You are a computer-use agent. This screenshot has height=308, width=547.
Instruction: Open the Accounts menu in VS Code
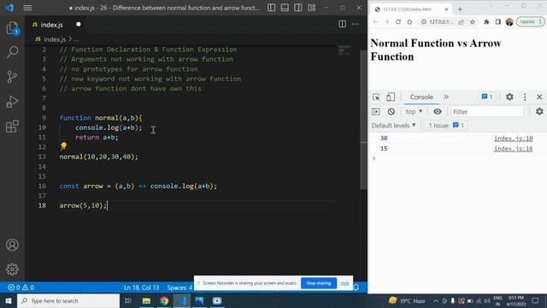point(12,245)
